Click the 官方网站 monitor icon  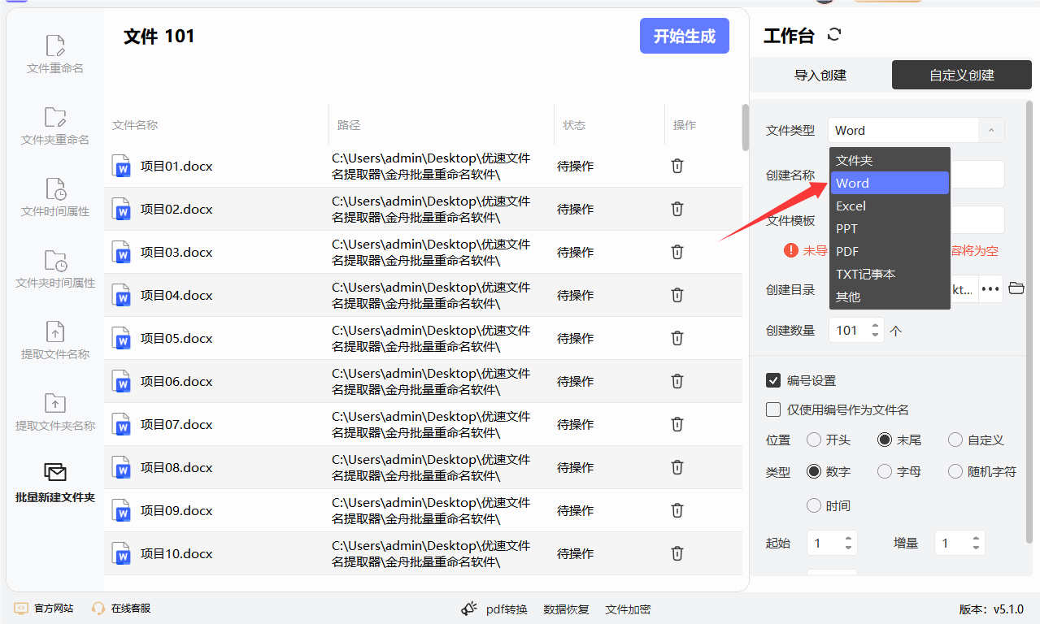tap(21, 609)
